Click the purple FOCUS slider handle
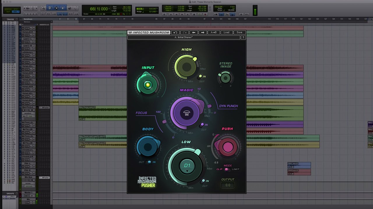 coord(164,121)
